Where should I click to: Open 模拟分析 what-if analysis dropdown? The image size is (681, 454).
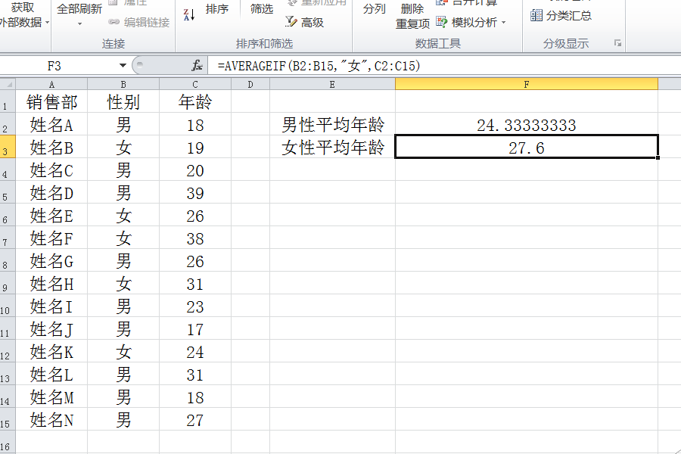(471, 22)
